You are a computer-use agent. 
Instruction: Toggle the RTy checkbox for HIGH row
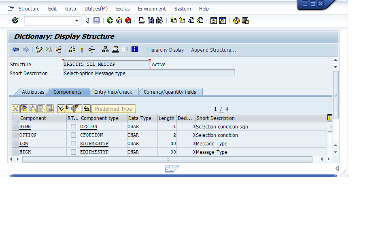click(x=73, y=152)
